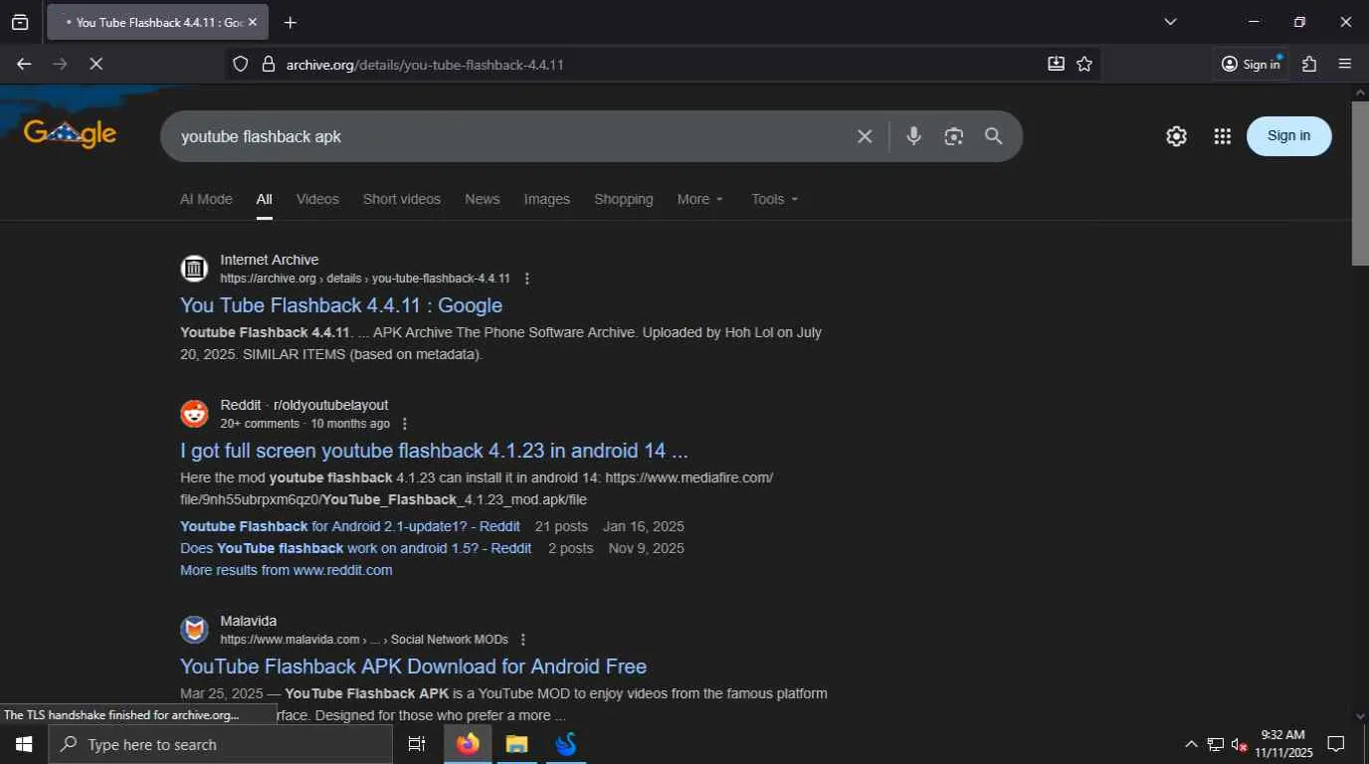Start voice search with microphone

tap(913, 136)
